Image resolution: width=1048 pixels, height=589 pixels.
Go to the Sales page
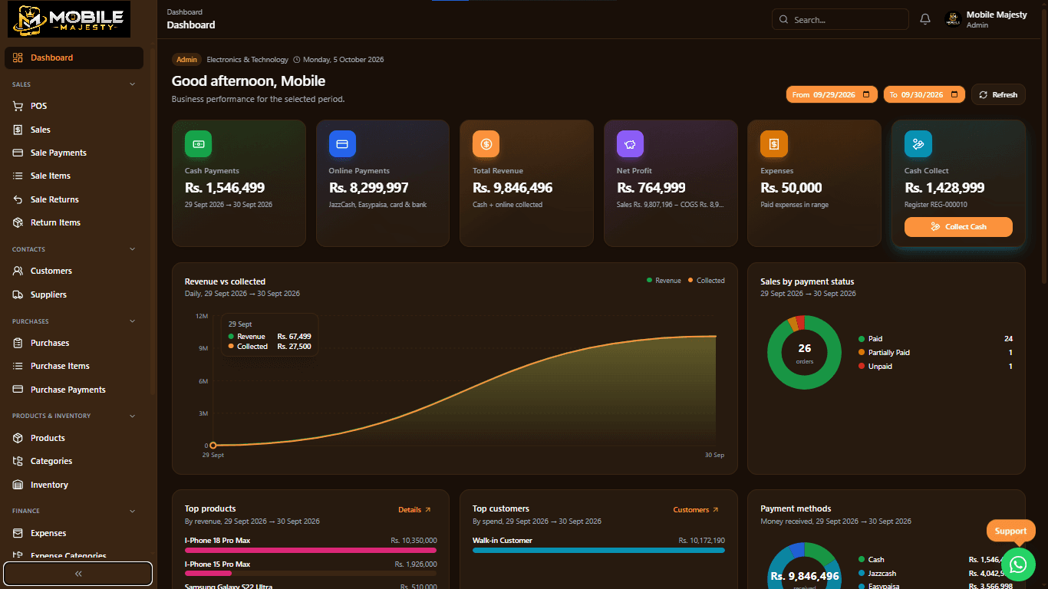[x=74, y=130]
